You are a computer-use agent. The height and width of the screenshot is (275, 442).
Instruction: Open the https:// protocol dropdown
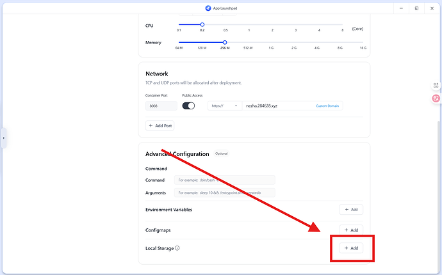(225, 106)
